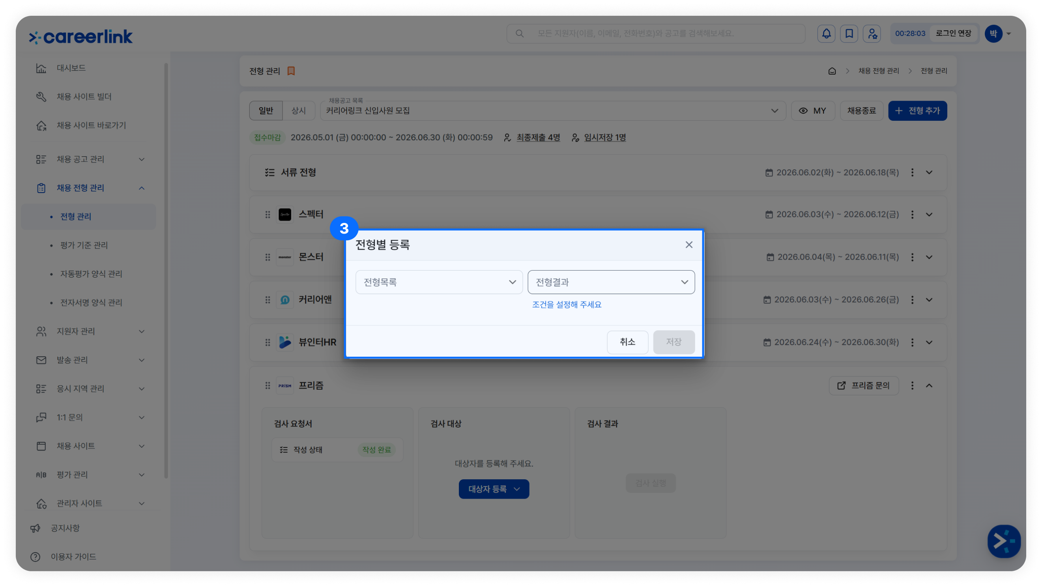Viewport: 1042px width, 587px height.
Task: Click the 전형 추가 button
Action: [917, 111]
